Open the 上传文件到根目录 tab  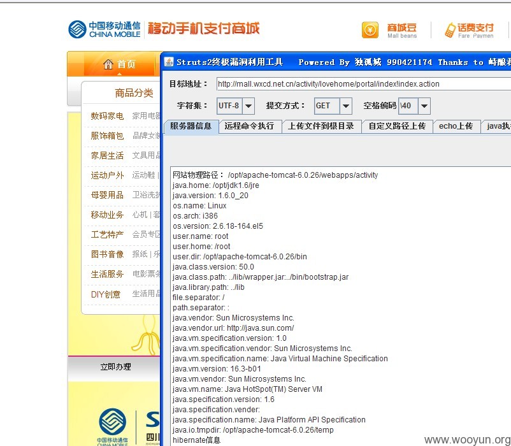point(321,126)
